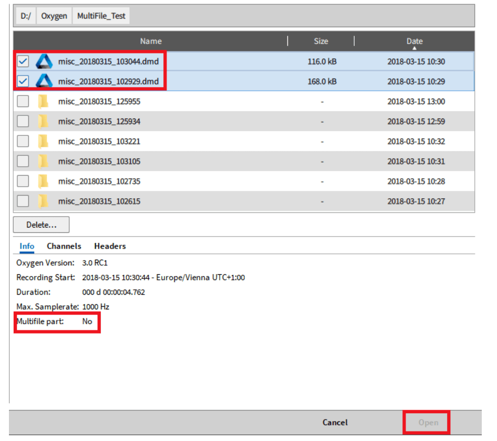Click folder icon for misc_20180315_103105

[43, 162]
